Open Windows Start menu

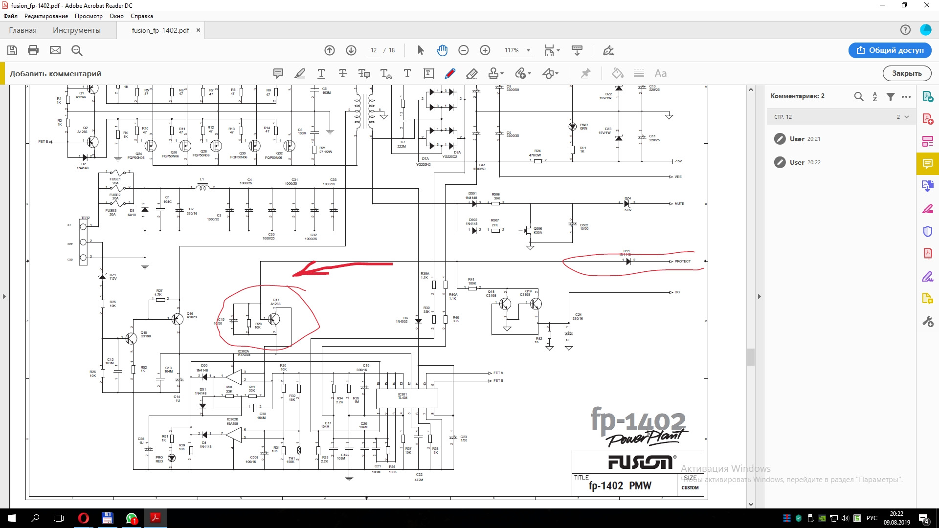(x=12, y=518)
